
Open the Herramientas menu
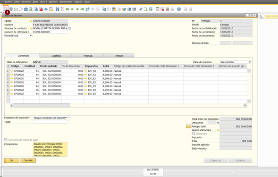[66, 1]
